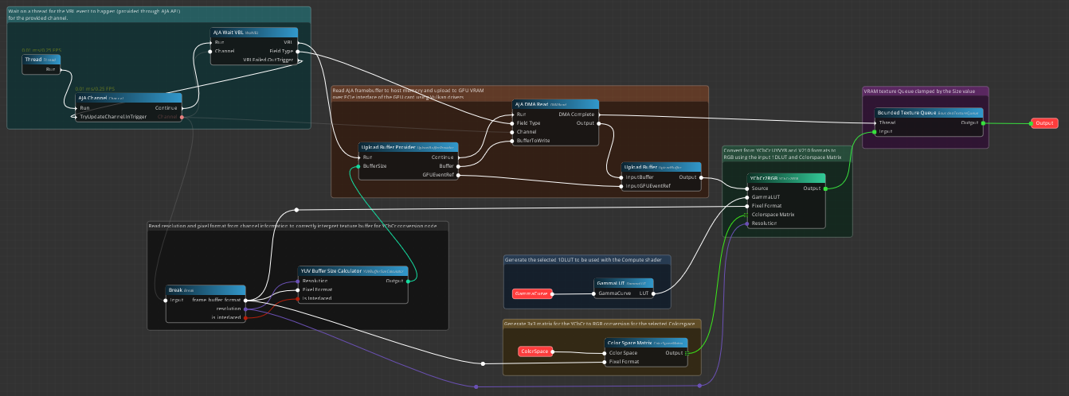
Task: Click the Output pin on YUV Buffer Size Calculator
Action: coord(409,281)
